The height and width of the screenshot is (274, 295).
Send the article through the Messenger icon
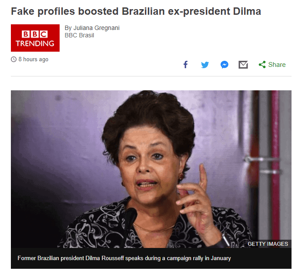point(224,65)
